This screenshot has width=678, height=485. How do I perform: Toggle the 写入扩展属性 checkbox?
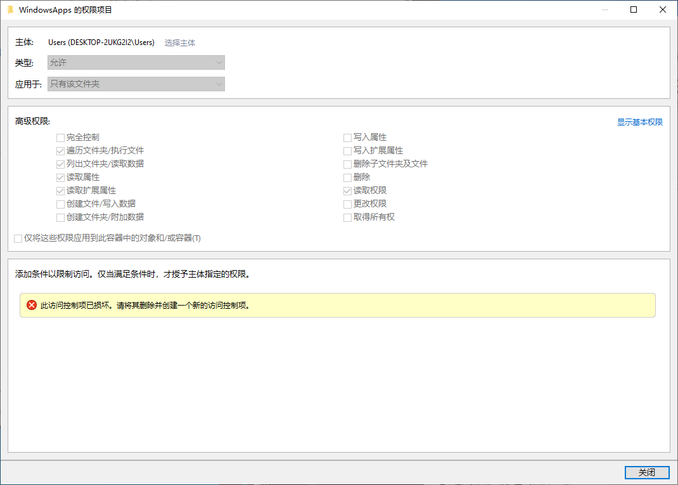click(347, 151)
